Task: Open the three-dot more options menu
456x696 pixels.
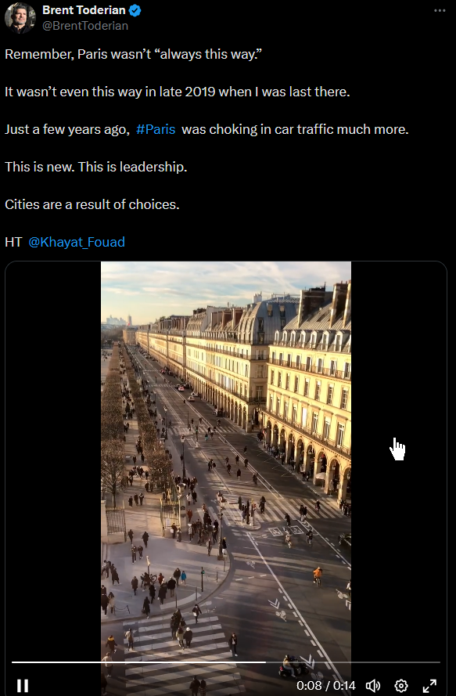Action: (x=440, y=11)
